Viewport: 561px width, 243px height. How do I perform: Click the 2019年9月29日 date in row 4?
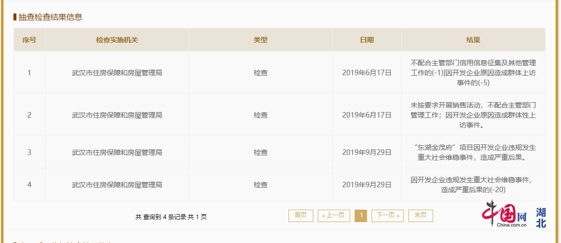[x=367, y=185]
